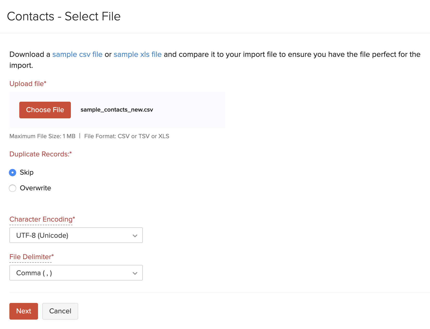Image resolution: width=430 pixels, height=329 pixels.
Task: Click the Contacts - Select File heading
Action: point(64,16)
